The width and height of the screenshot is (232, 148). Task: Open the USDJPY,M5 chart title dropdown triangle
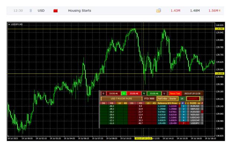click(9, 24)
